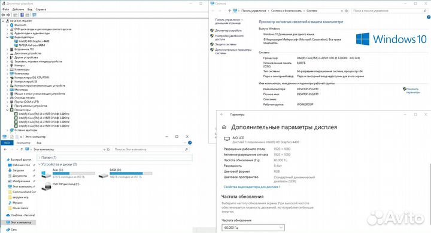Screen dimensions: 431x233
Task: Select the Очереди печати category
Action: (25, 98)
